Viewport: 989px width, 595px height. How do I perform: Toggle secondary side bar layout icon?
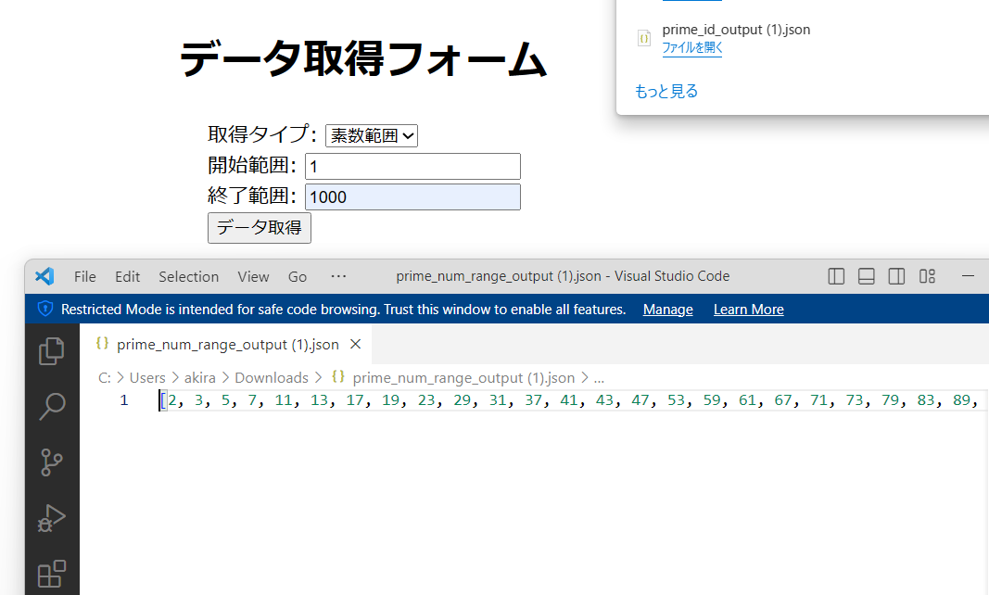coord(896,276)
